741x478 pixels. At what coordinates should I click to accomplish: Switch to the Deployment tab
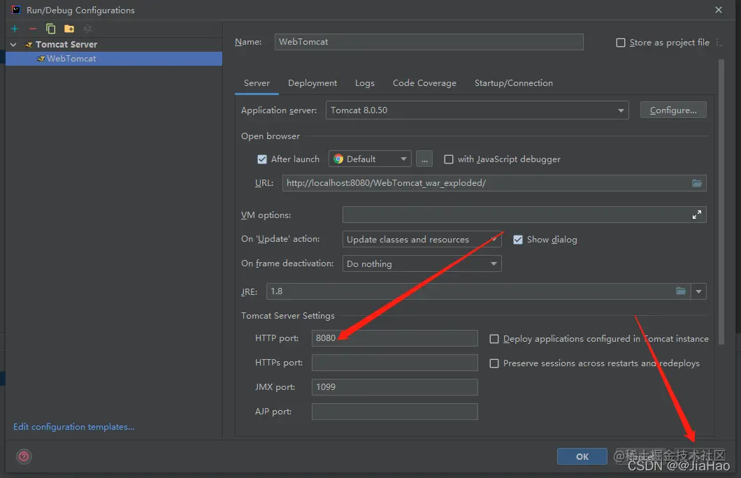(312, 83)
